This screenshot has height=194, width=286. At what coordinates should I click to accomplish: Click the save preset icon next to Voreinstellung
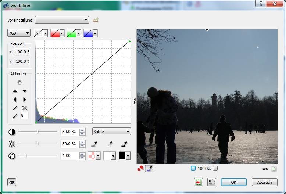(x=96, y=20)
